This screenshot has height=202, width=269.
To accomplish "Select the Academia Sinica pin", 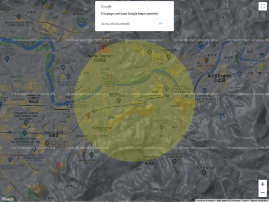I will click(x=161, y=127).
